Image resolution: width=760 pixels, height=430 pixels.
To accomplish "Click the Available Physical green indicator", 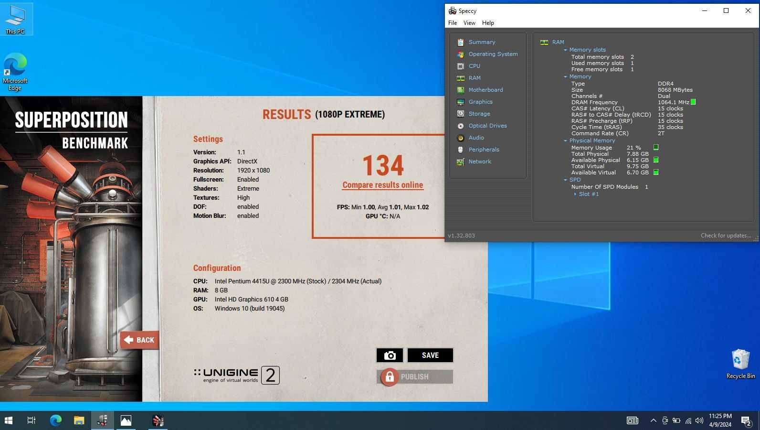I will (x=656, y=160).
